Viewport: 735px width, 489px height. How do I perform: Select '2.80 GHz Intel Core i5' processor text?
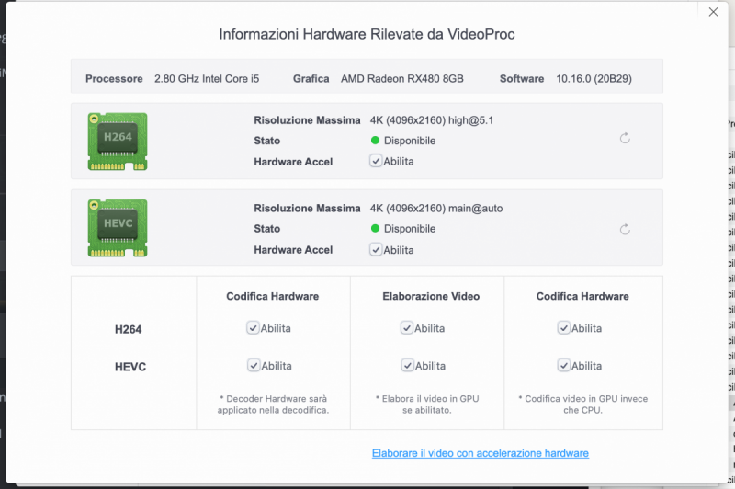point(207,79)
